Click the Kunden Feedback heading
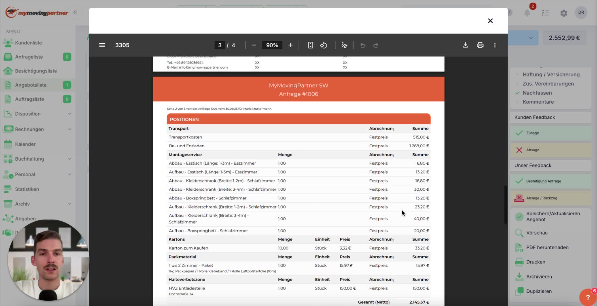Image resolution: width=597 pixels, height=306 pixels. click(535, 117)
